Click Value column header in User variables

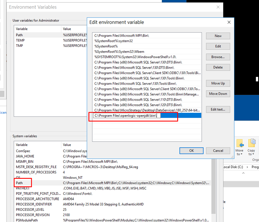(74, 29)
